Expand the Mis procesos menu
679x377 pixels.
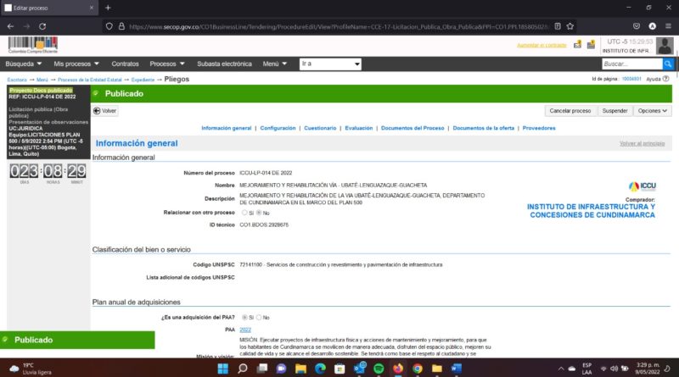click(x=76, y=64)
